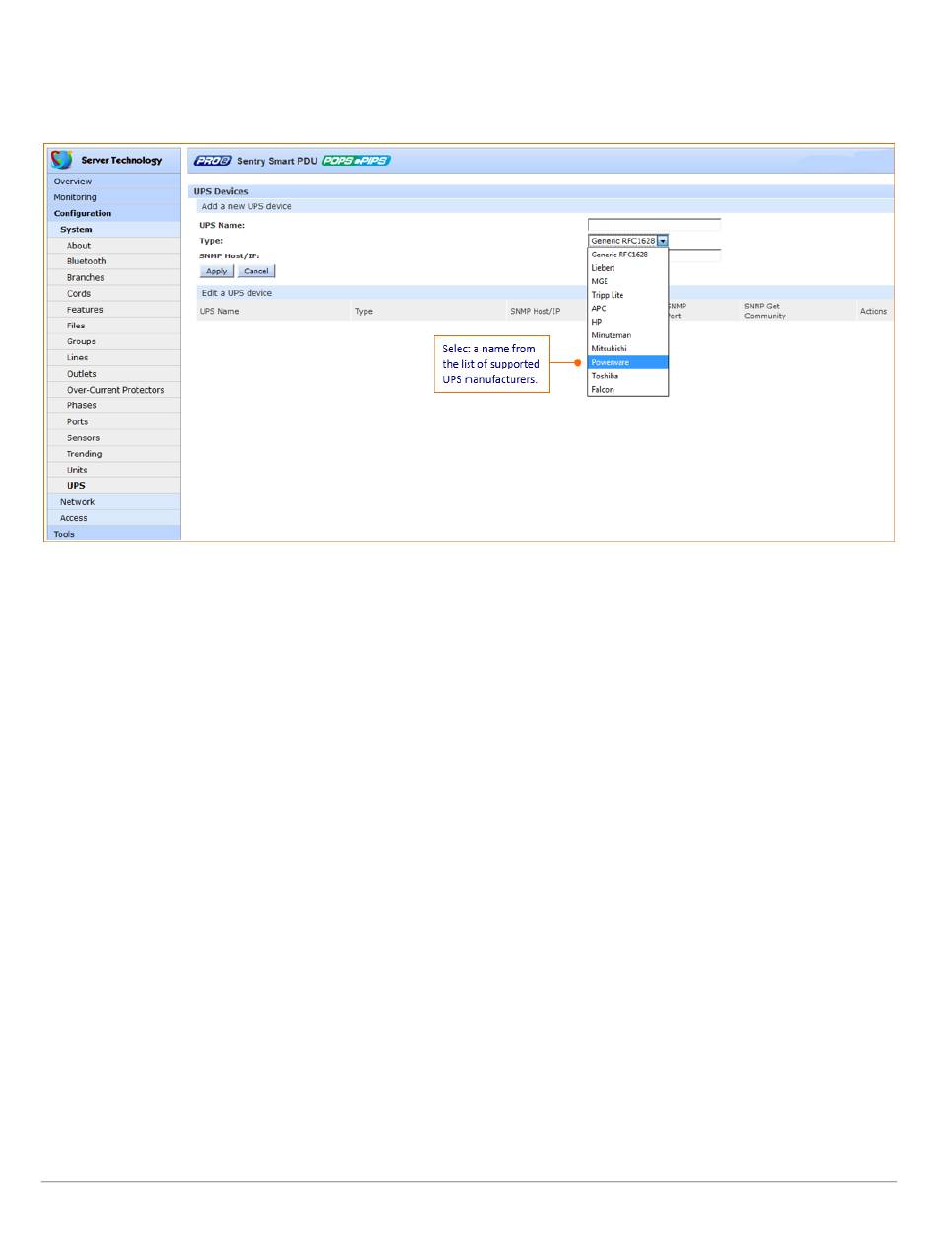Open the Trending page
The height and width of the screenshot is (1237, 937).
tap(113, 454)
